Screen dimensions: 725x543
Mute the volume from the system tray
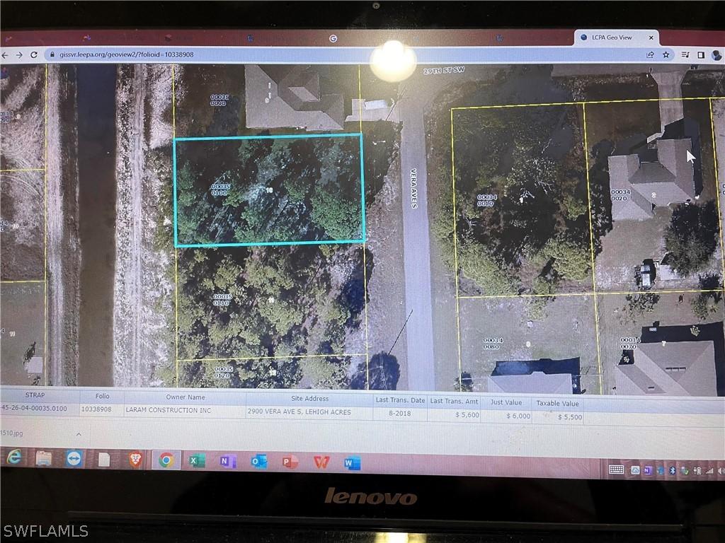tap(720, 469)
